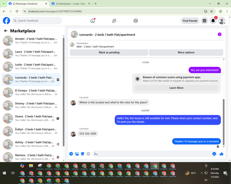
Task: Open Leslie conversation in list
Action: click(31, 67)
